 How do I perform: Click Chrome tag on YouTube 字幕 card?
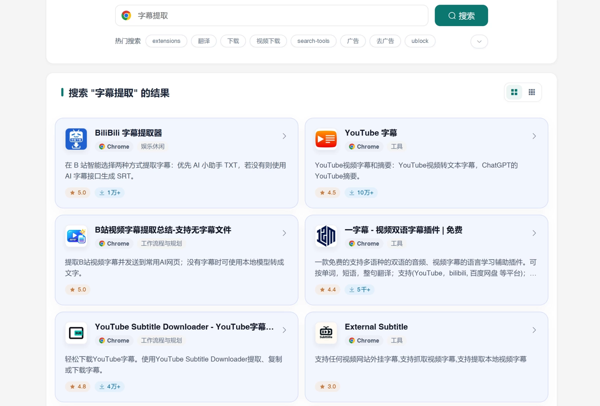click(x=364, y=146)
